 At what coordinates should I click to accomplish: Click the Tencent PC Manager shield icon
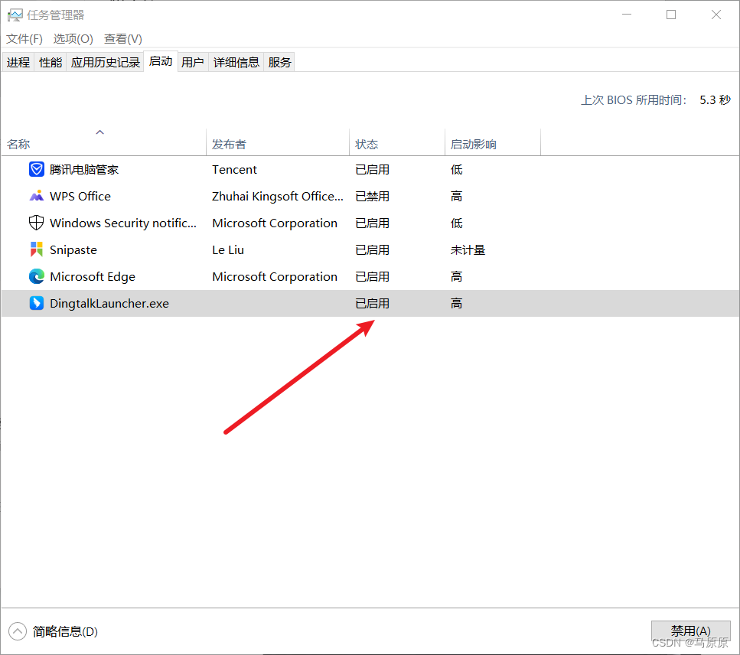point(36,169)
